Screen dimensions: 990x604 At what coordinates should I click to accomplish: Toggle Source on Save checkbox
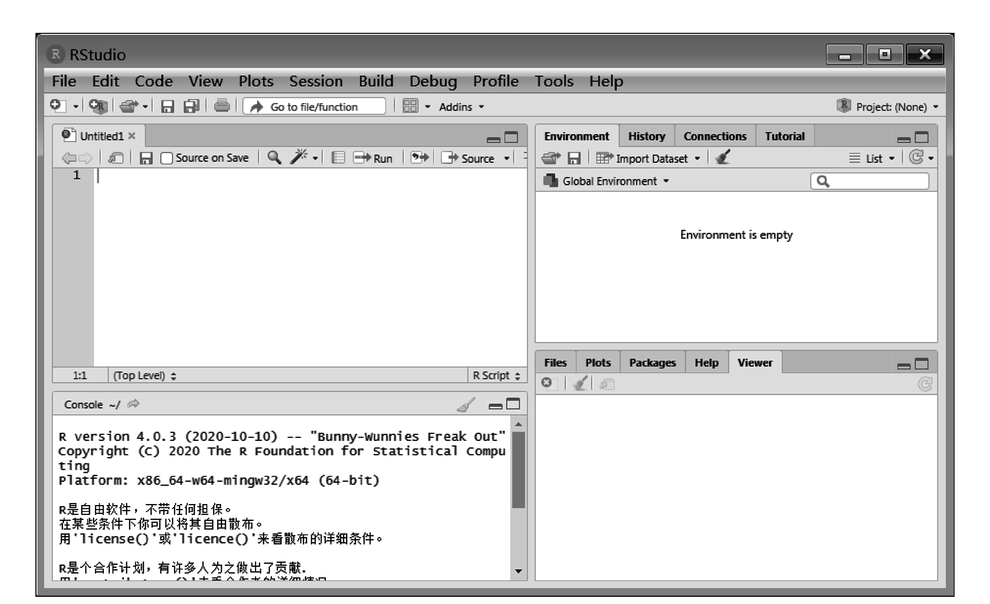(x=166, y=158)
